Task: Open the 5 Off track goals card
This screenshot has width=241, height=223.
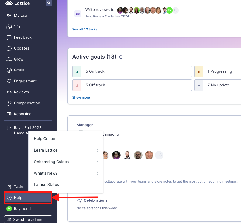Action: (x=132, y=85)
